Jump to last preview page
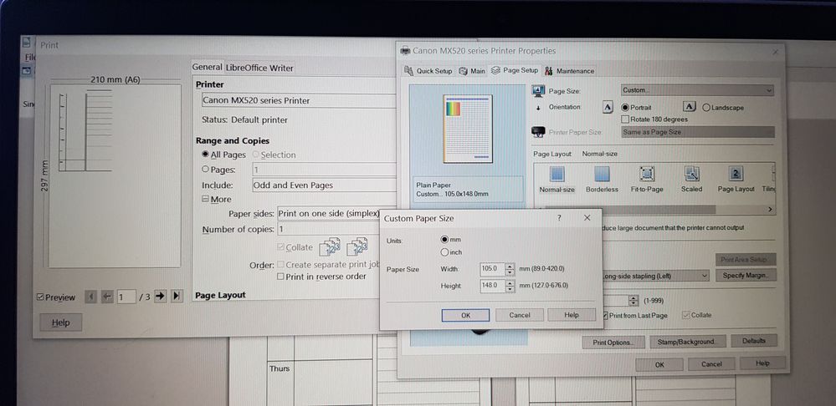836x406 pixels. [177, 297]
